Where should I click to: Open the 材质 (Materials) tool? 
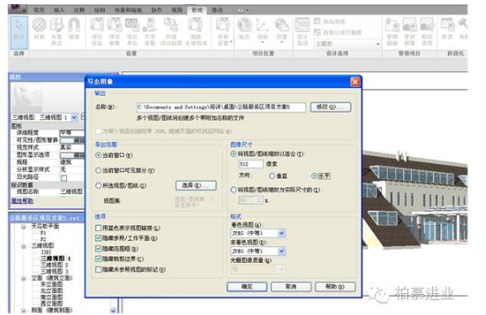coord(39,29)
